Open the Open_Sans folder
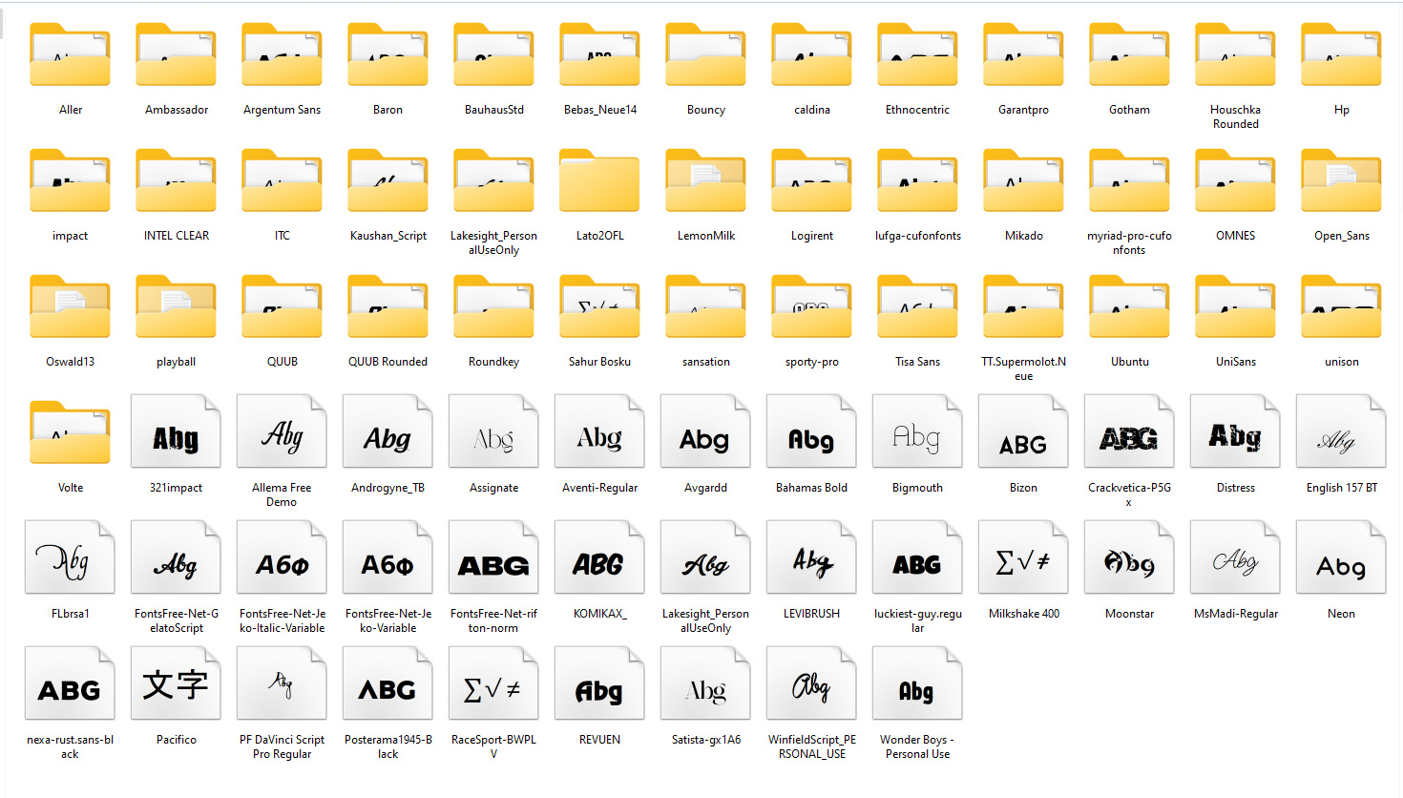The image size is (1403, 798). 1341,181
